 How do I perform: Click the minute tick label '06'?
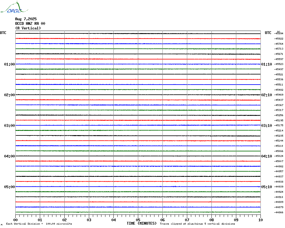click(162, 220)
